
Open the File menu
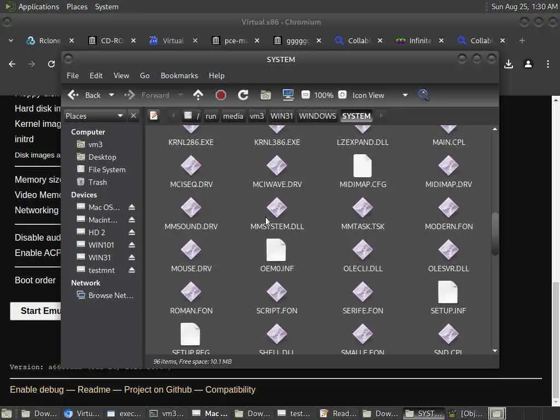(73, 75)
